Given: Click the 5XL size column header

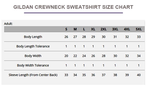Looking at the screenshot, I should click(139, 29).
